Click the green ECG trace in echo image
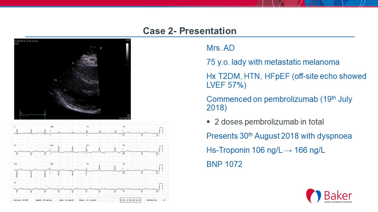Screen dimensions: 378x212 32,114
